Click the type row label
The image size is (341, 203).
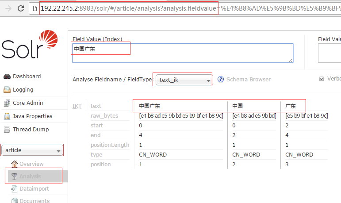96,155
